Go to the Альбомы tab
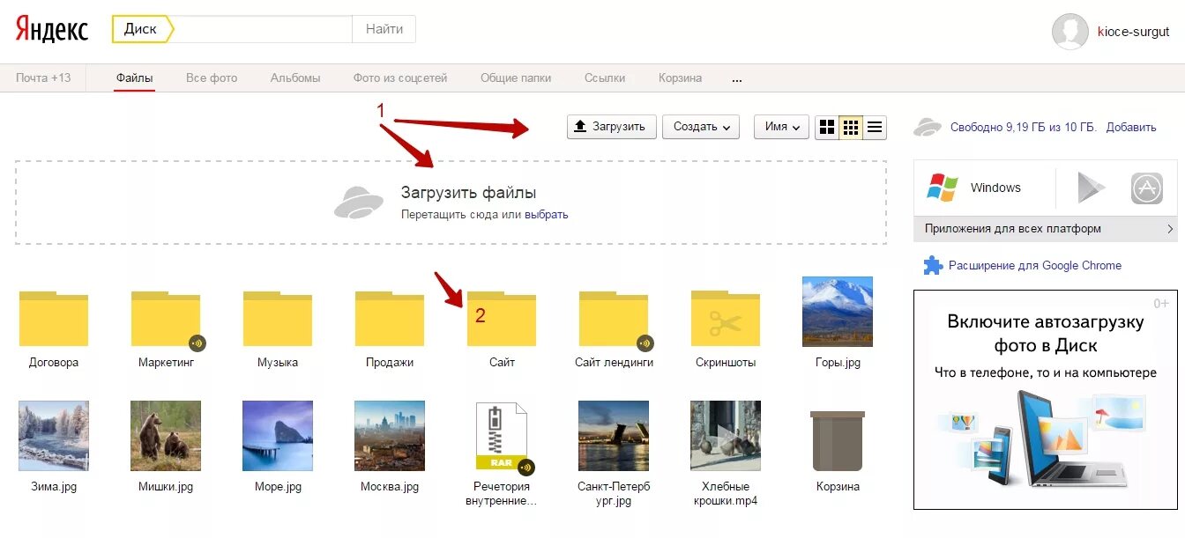The height and width of the screenshot is (538, 1185). click(295, 77)
